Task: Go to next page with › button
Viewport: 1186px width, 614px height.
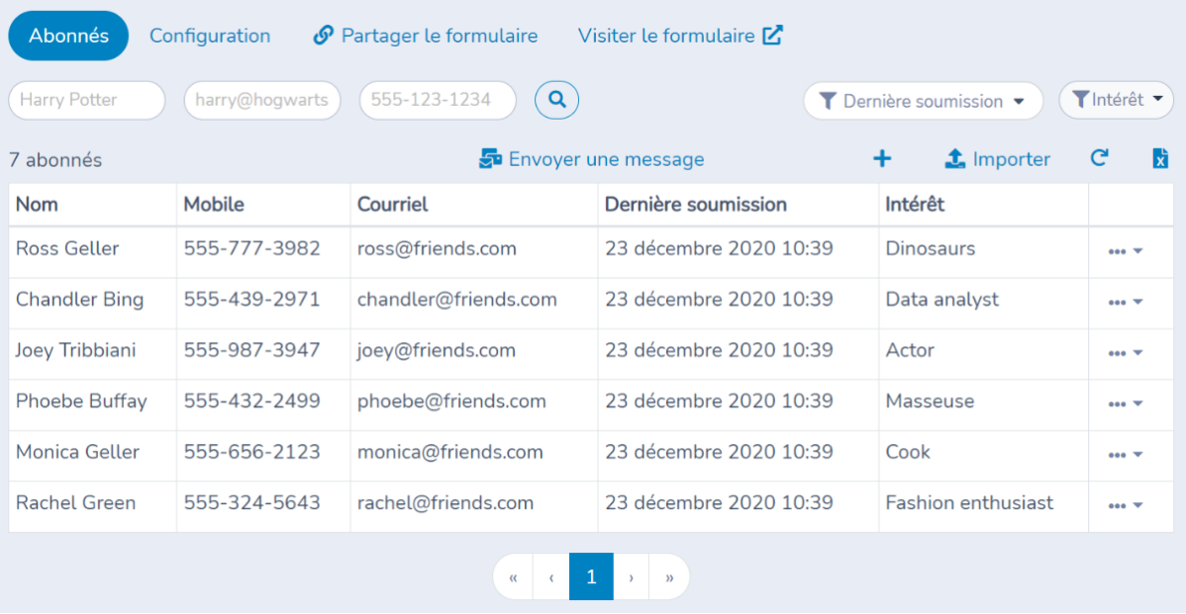Action: point(631,577)
